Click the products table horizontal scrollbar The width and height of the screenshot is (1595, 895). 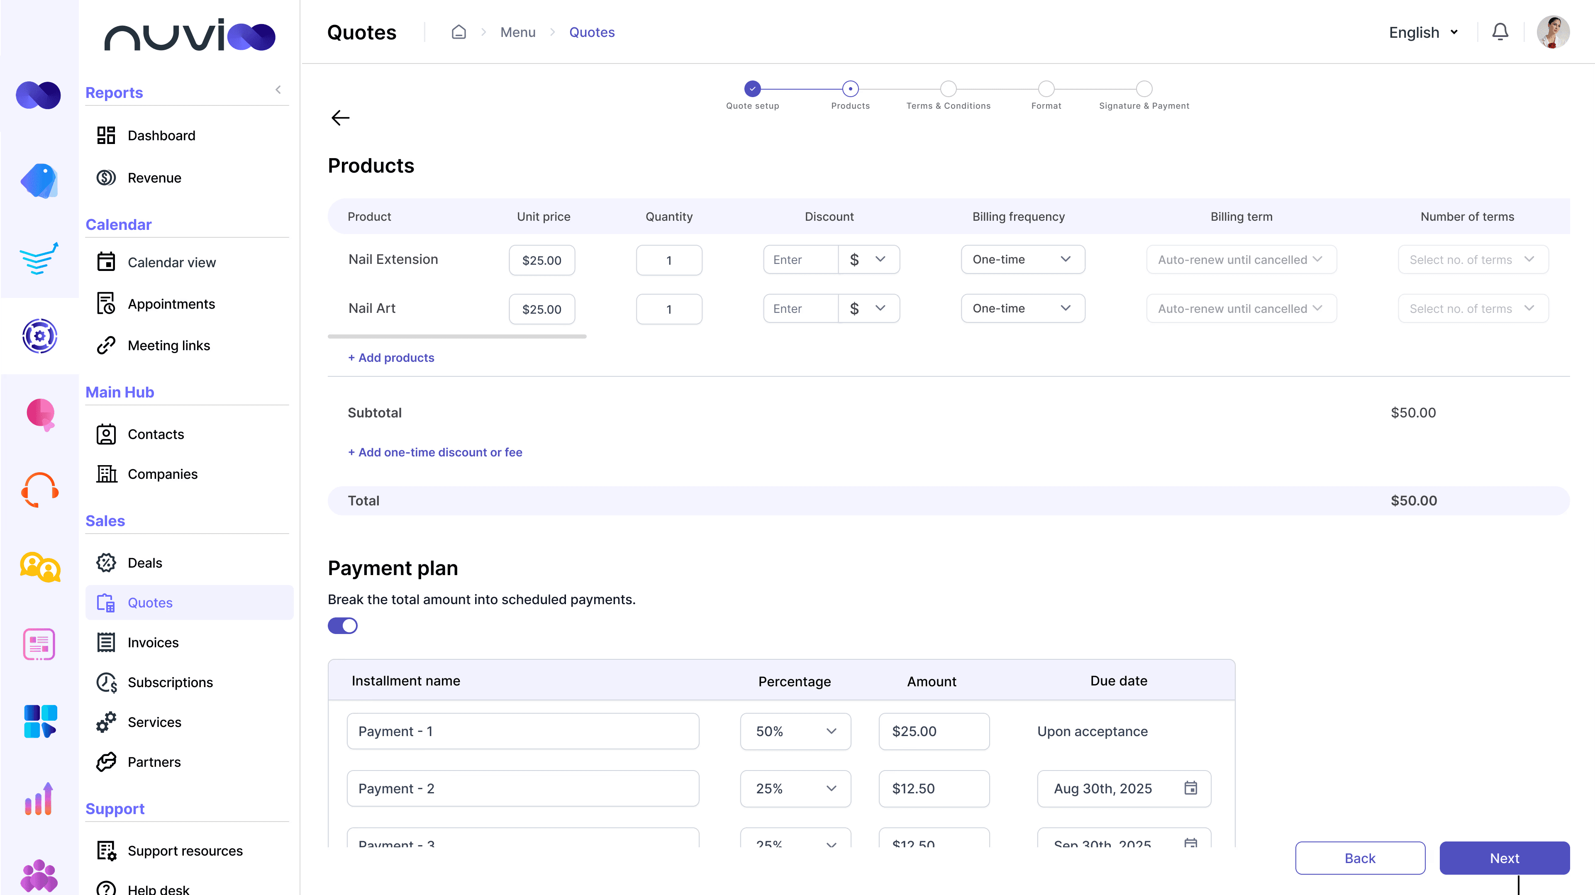pos(457,337)
